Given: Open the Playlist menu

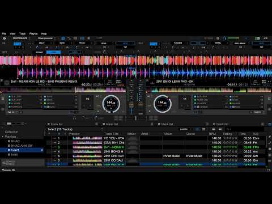Looking at the screenshot, I should [33, 33].
